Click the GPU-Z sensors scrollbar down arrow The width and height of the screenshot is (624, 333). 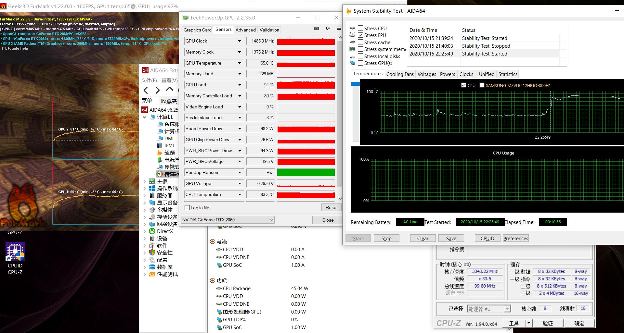point(340,198)
